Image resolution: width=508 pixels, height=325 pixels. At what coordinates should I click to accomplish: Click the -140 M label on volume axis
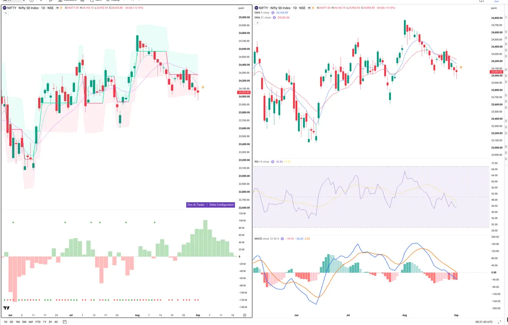(x=243, y=307)
